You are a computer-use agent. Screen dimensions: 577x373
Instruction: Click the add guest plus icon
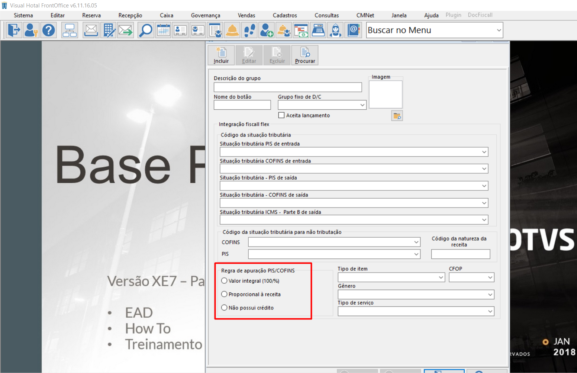coord(267,30)
